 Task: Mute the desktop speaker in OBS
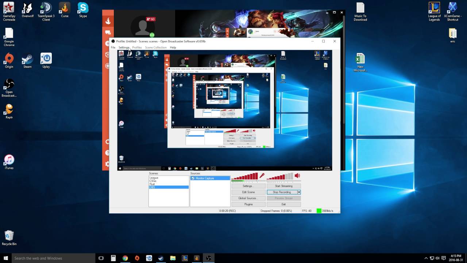[x=297, y=176]
